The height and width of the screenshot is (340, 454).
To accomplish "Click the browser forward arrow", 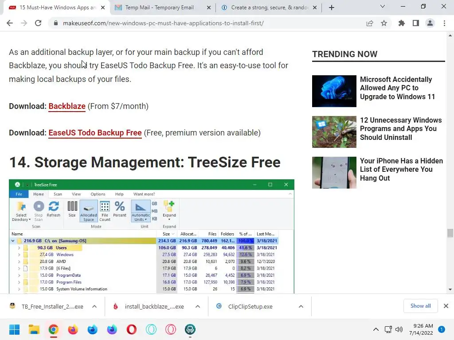I will [24, 23].
